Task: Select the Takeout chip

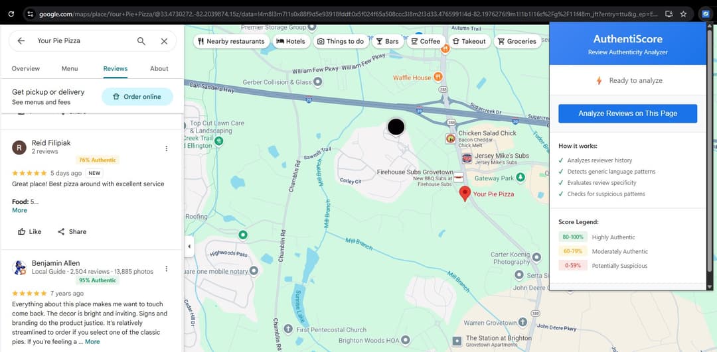Action: 469,41
